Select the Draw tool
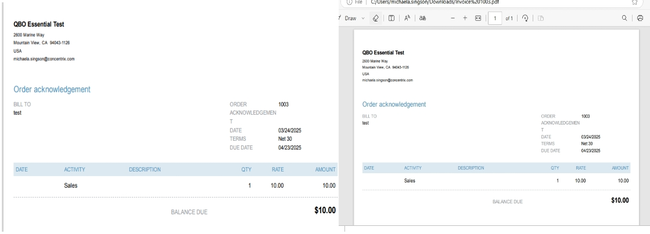650x234 pixels. tap(349, 19)
